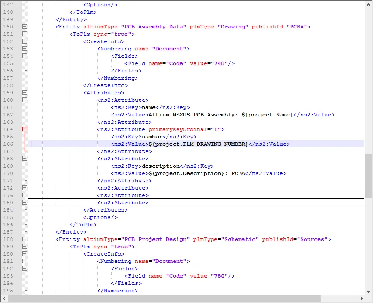Collapse the Numbering fold at line 191

25,261
